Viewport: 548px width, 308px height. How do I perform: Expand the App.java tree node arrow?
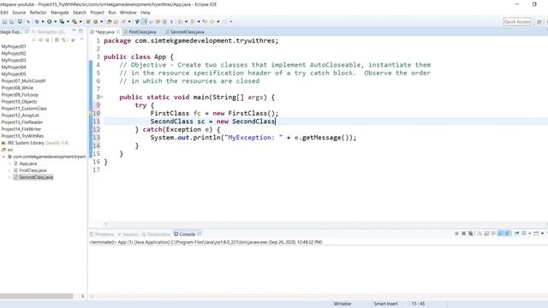click(x=9, y=163)
